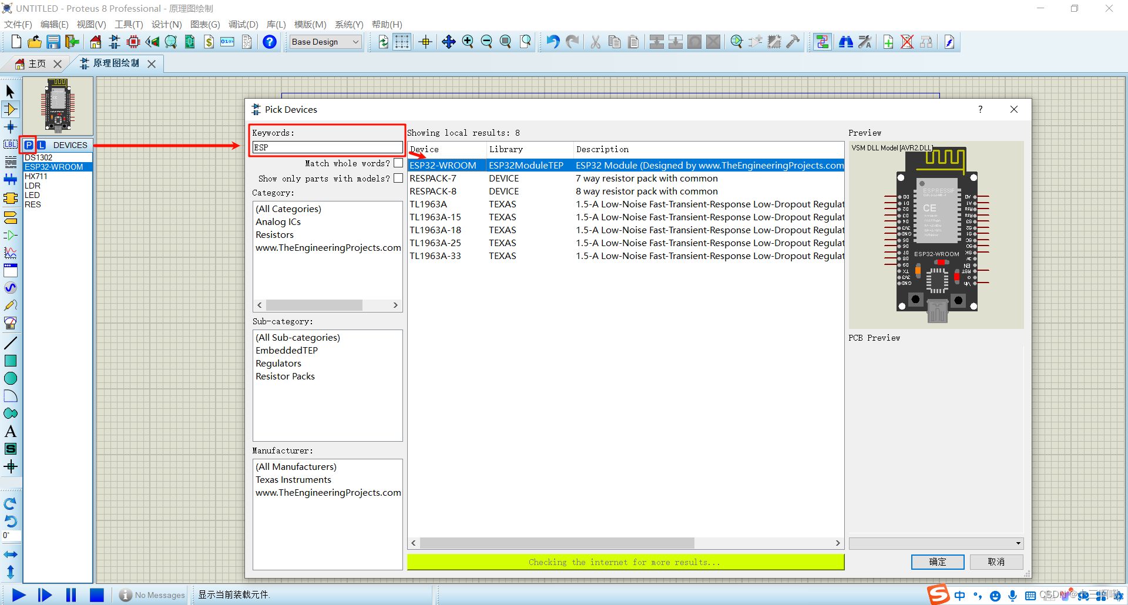Click the zoom in magnifier icon
The image size is (1128, 605).
pos(468,42)
